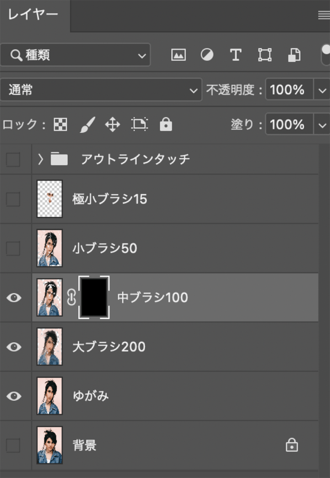Show the 小ブラシ50 layer
Viewport: 330px width, 478px height.
13,249
